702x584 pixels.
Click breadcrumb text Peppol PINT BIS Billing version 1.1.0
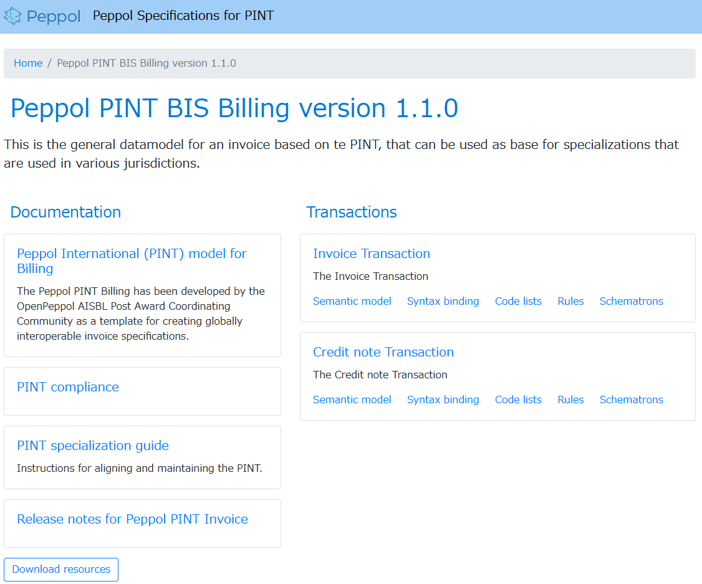coord(147,63)
